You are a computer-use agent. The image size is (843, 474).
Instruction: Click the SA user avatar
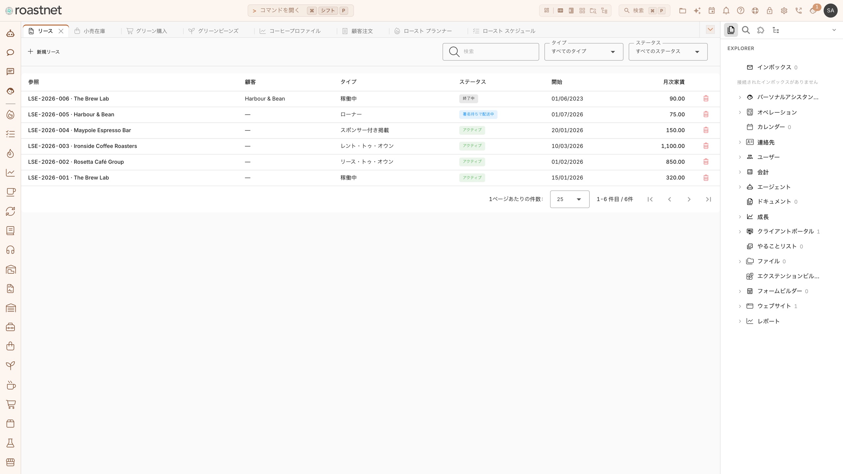tap(830, 11)
